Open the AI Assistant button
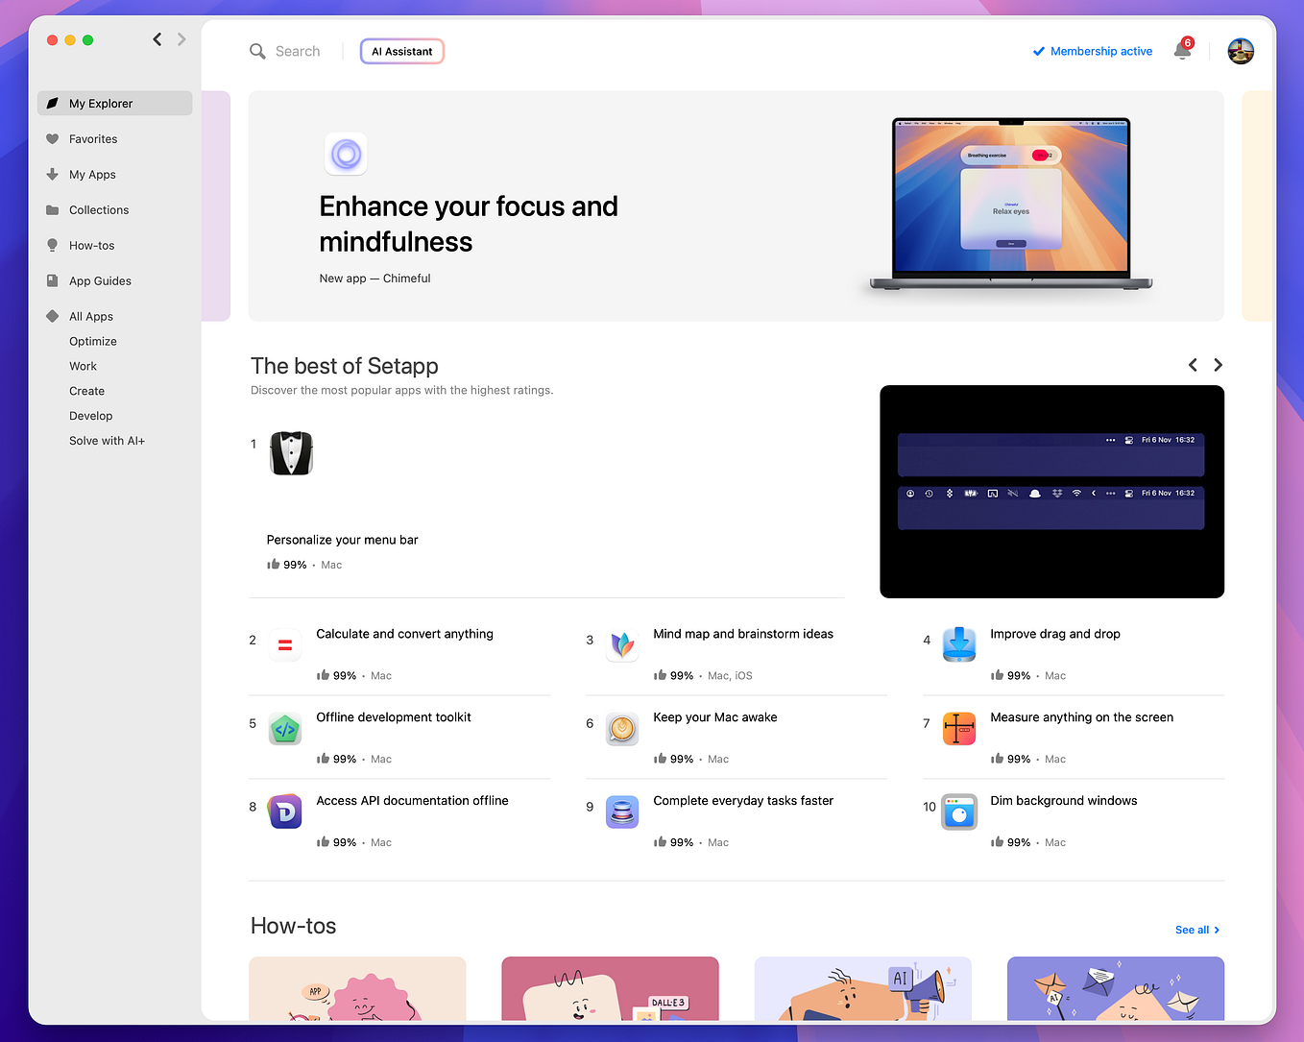Screen dimensions: 1304x1042 point(402,52)
